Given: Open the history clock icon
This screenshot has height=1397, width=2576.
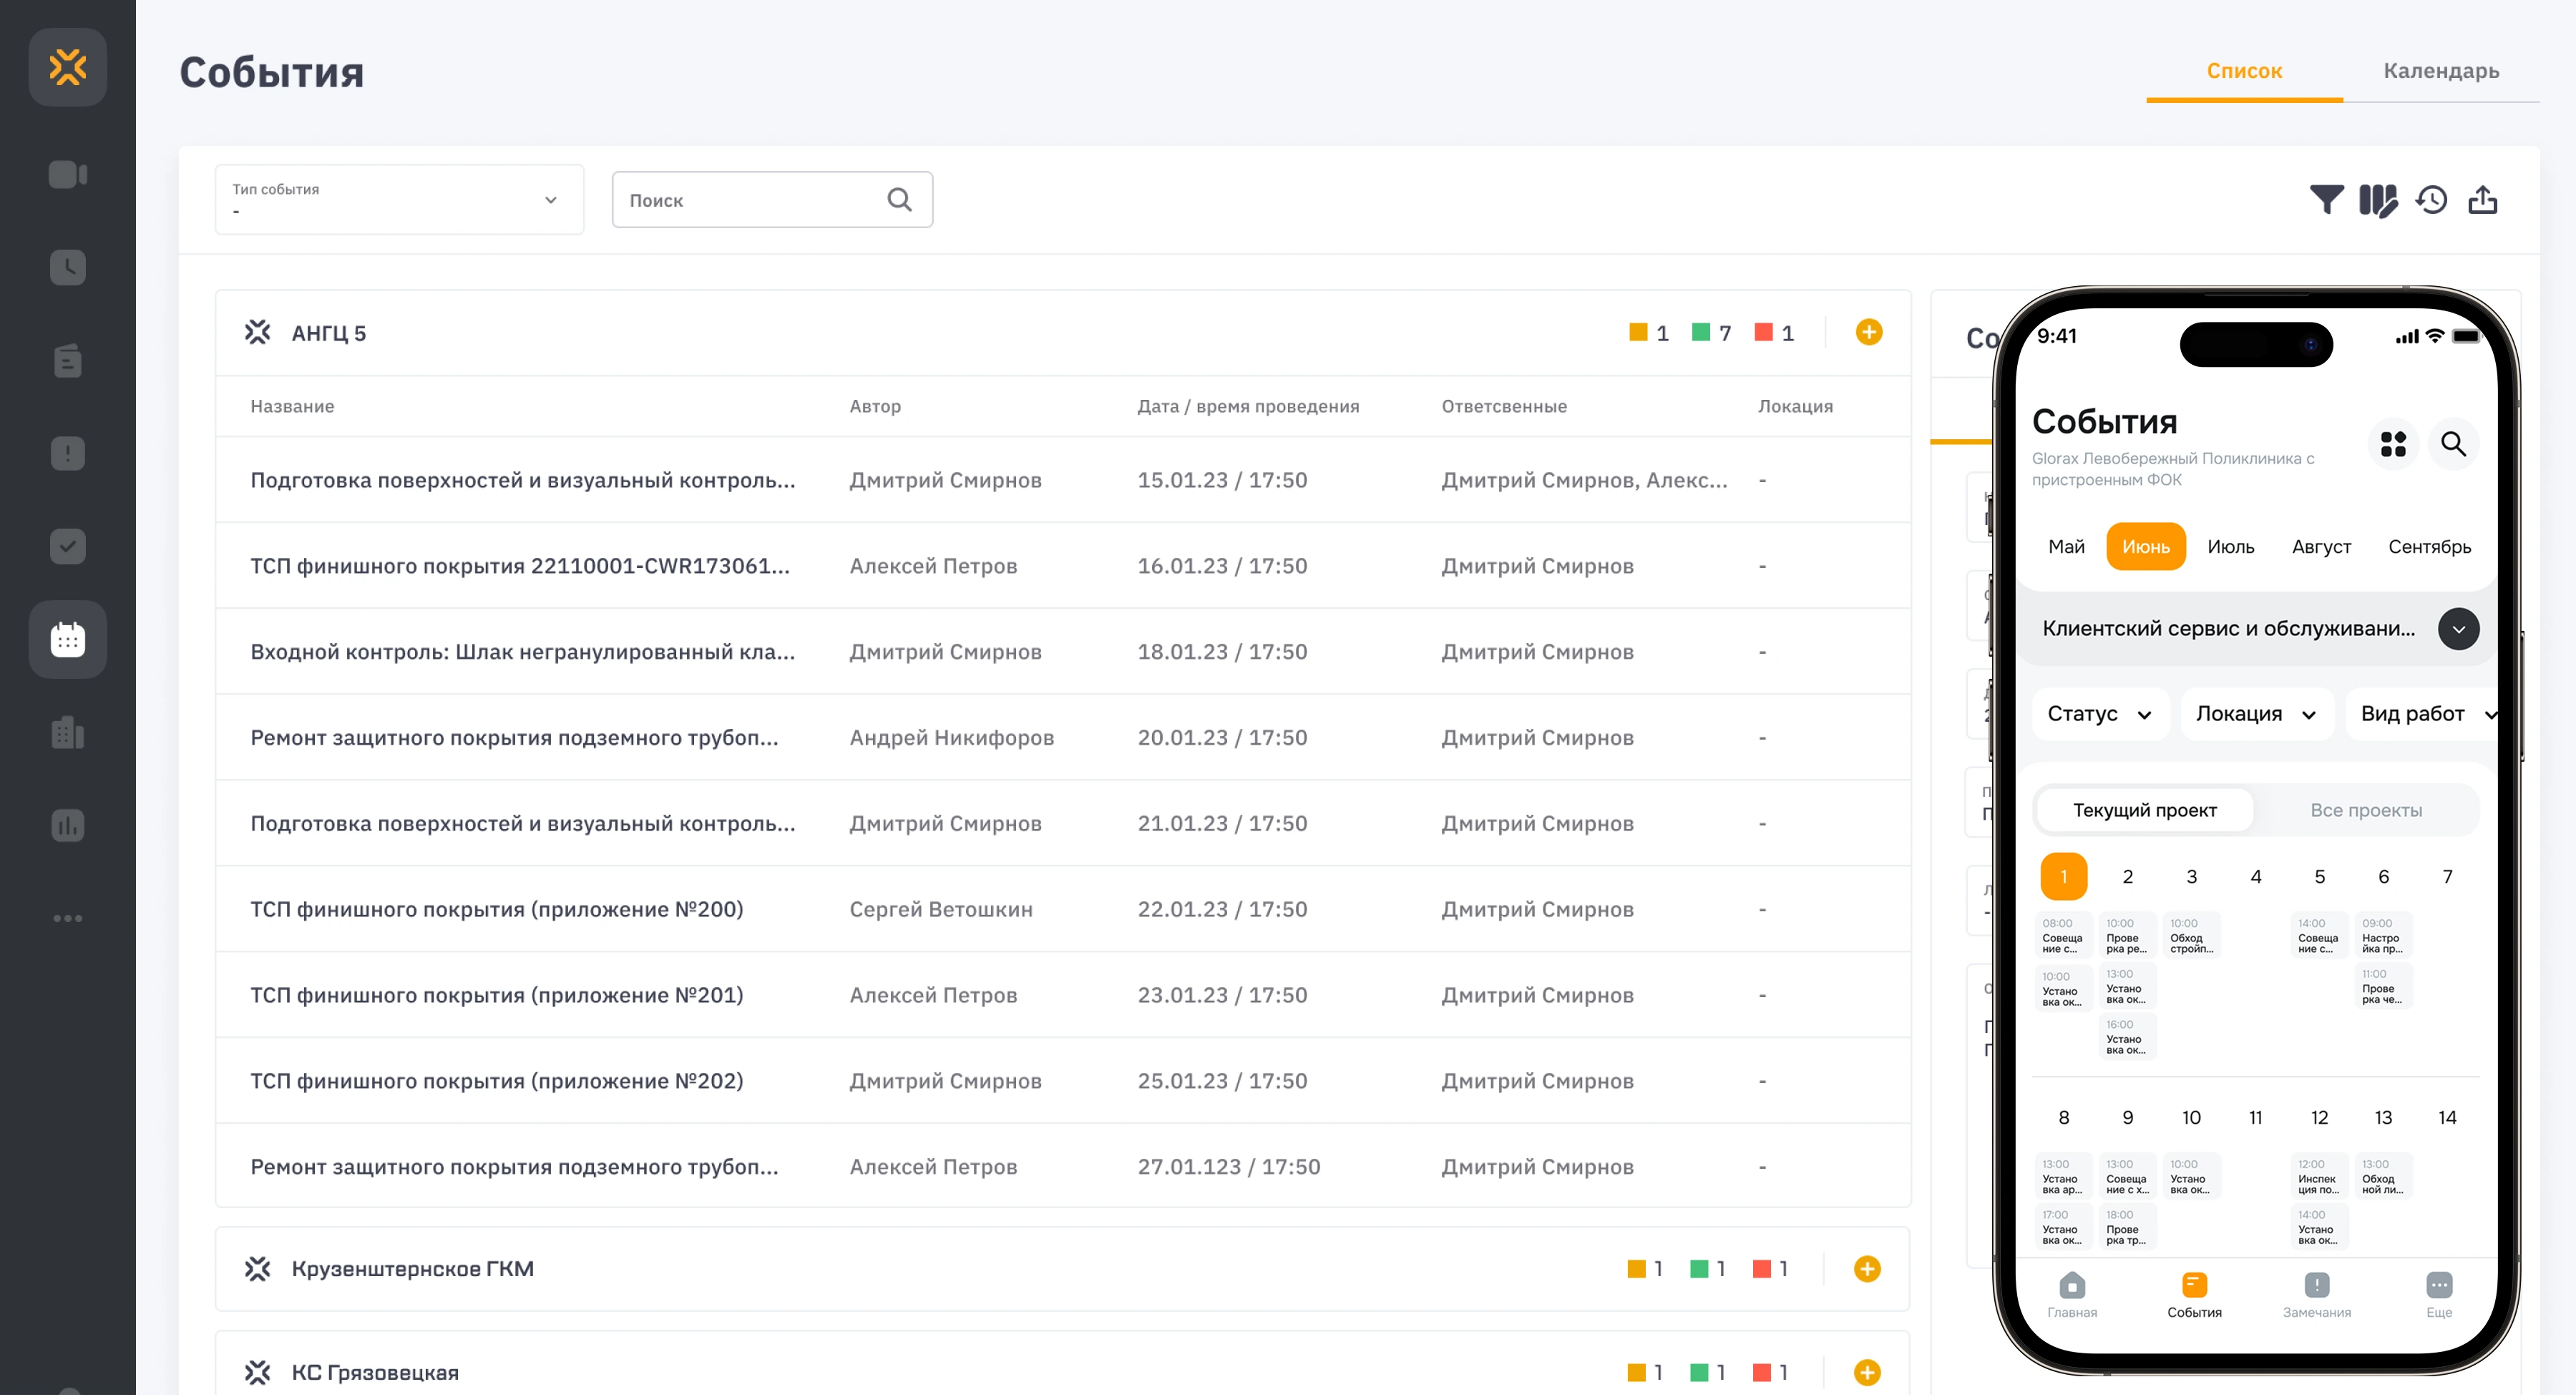Looking at the screenshot, I should (2431, 200).
